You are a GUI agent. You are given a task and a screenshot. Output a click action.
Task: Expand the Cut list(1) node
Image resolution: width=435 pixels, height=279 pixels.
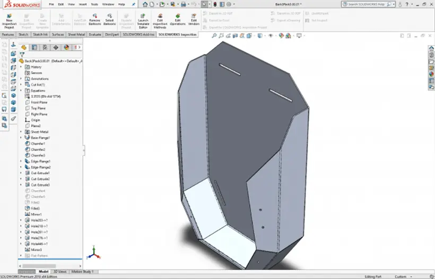[x=21, y=84]
